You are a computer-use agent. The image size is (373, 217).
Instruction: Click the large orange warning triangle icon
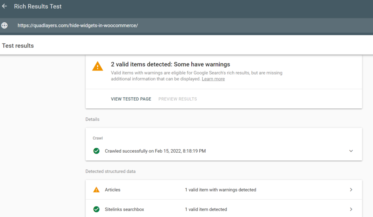coord(98,66)
